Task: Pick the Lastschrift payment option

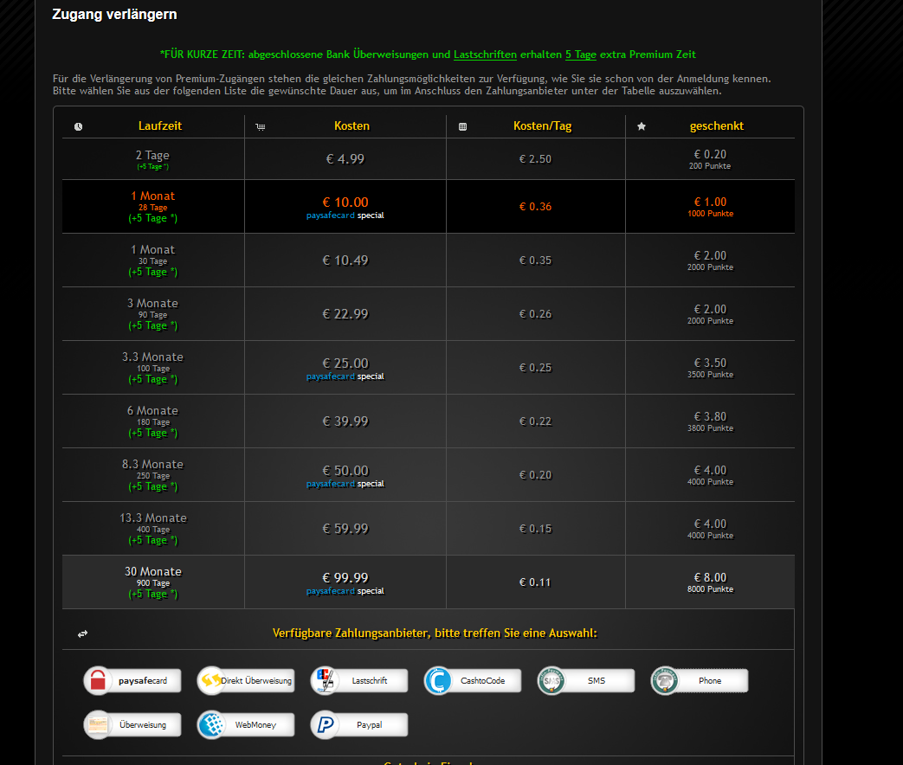Action: click(359, 681)
